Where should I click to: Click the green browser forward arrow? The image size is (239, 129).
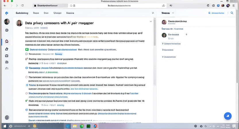pos(17,5)
